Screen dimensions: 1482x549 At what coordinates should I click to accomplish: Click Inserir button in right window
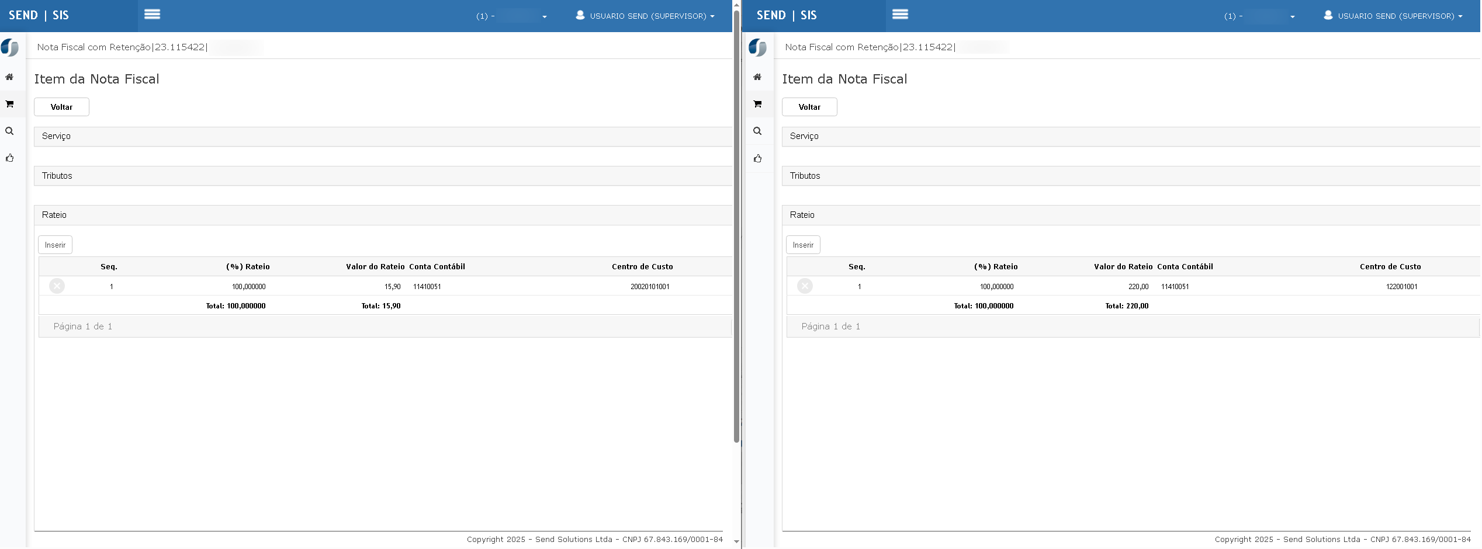804,245
